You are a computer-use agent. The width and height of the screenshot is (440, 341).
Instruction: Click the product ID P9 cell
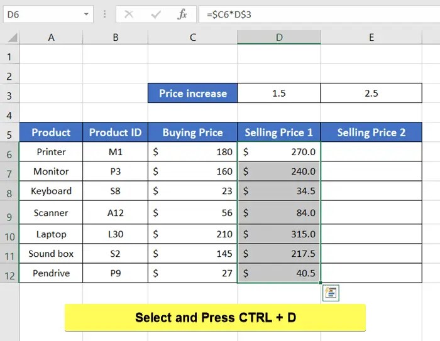(115, 273)
